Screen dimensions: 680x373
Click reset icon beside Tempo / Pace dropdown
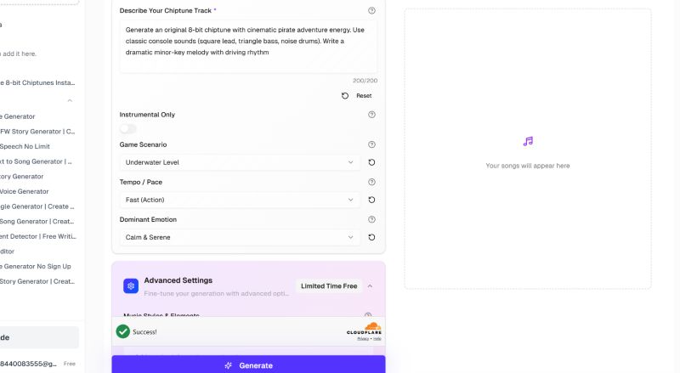click(371, 200)
